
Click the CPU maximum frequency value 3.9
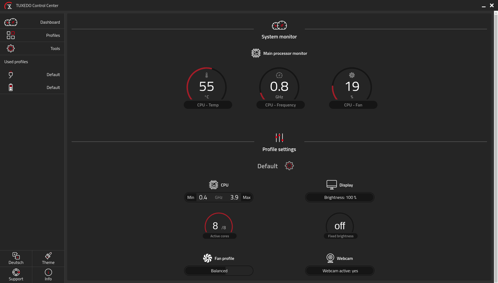(x=234, y=197)
